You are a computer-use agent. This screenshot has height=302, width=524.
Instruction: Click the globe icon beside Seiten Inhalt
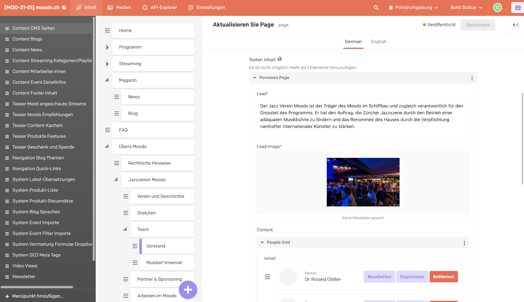[280, 59]
